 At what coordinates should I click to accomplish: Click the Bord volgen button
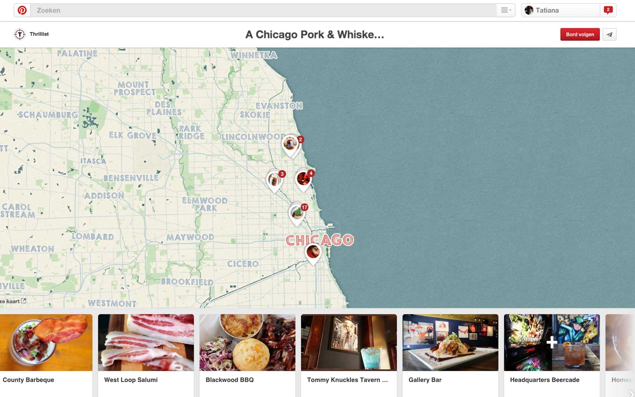click(x=579, y=34)
